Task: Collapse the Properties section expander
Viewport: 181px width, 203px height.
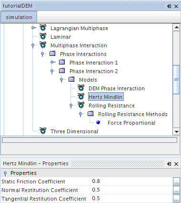Action: pos(5,173)
